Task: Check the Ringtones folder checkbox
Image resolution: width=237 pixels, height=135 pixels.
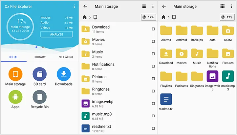Action: 153,91
